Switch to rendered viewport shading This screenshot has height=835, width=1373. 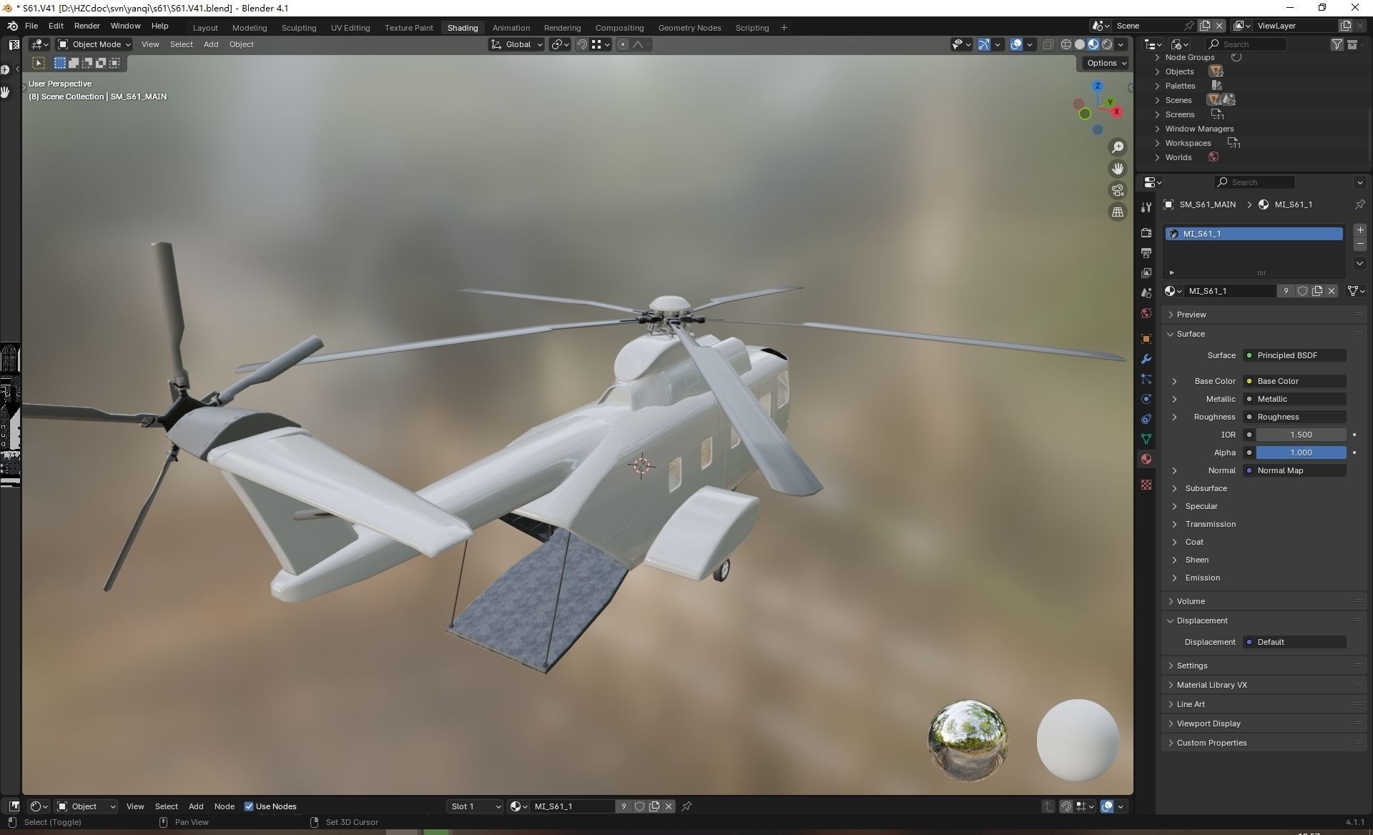coord(1107,44)
